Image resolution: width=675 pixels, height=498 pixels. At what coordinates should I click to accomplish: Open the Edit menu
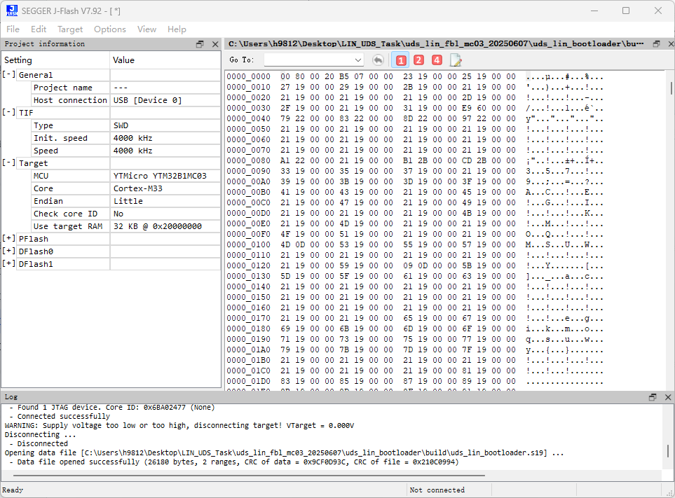click(39, 29)
